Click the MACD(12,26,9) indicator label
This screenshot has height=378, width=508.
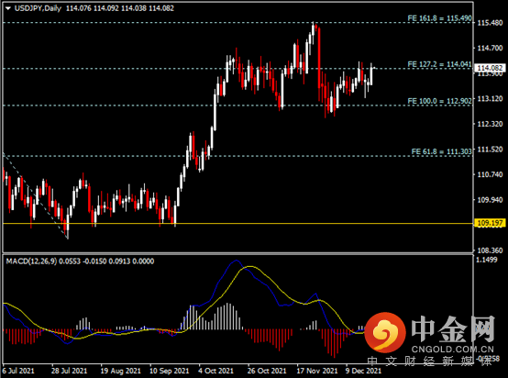pyautogui.click(x=31, y=261)
